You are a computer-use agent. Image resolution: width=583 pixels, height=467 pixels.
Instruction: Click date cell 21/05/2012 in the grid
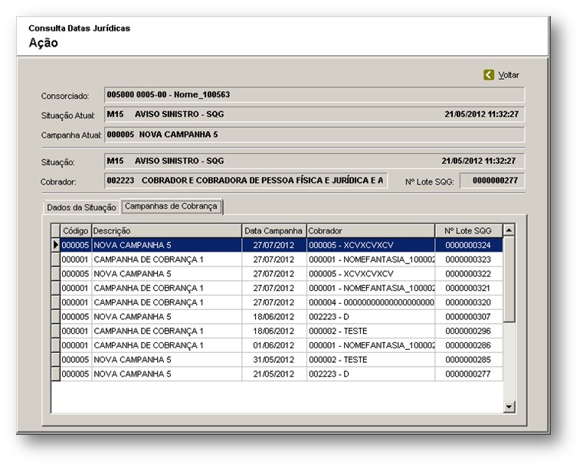point(274,374)
